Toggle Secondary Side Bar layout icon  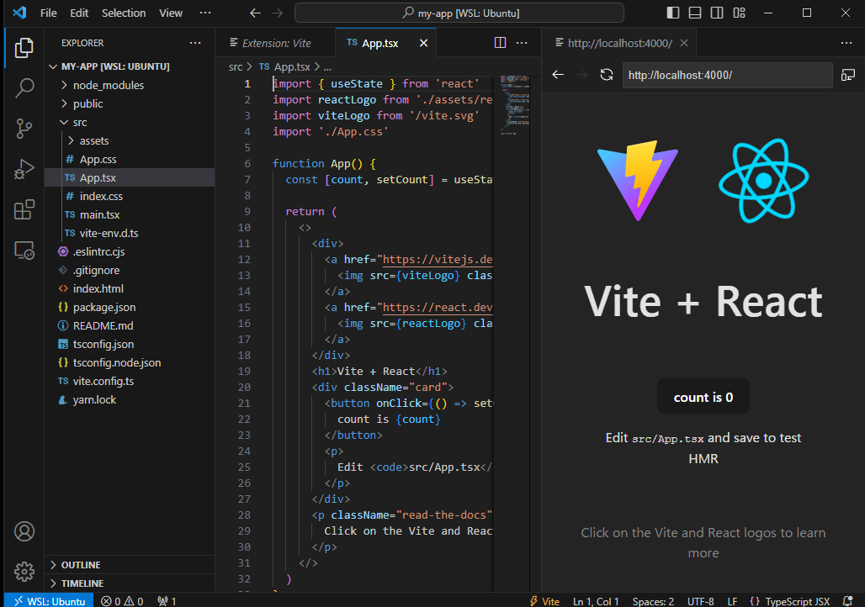(x=717, y=13)
